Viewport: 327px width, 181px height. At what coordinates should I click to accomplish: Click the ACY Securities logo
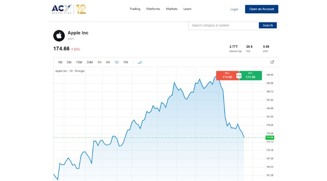coord(62,9)
